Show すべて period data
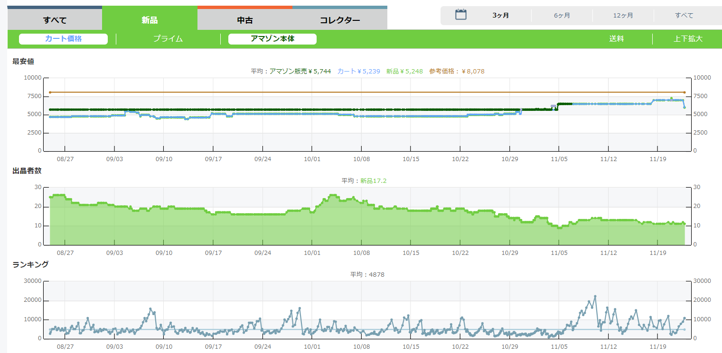 [x=684, y=16]
